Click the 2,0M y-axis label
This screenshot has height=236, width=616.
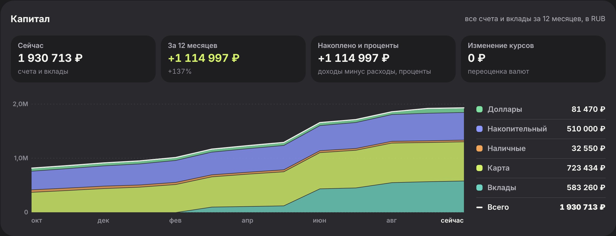click(x=20, y=104)
